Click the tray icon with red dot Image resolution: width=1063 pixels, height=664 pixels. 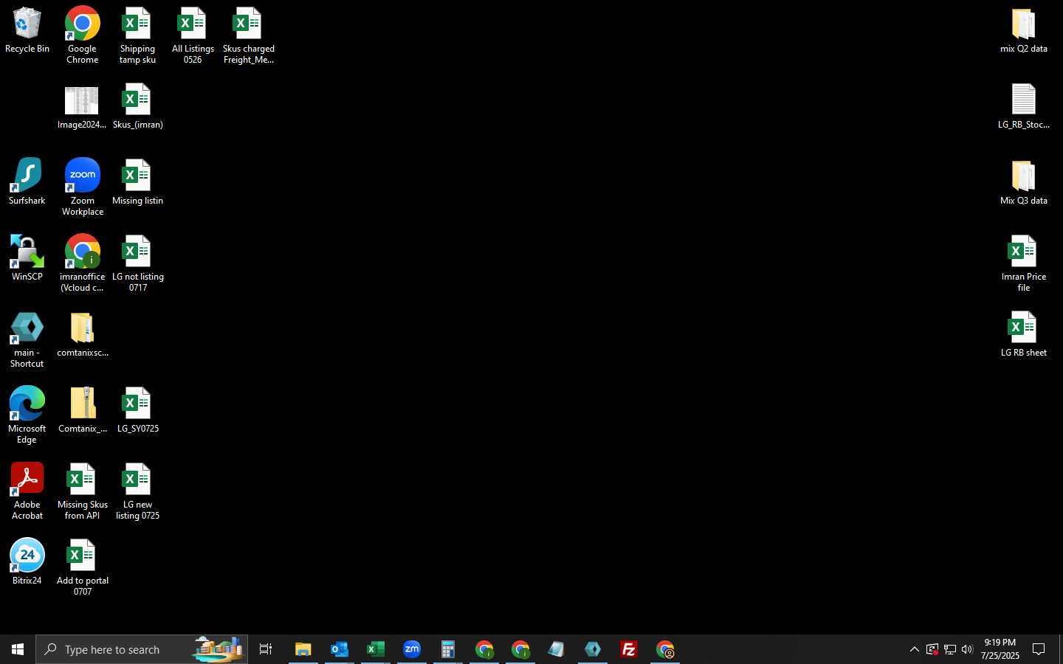pos(932,649)
